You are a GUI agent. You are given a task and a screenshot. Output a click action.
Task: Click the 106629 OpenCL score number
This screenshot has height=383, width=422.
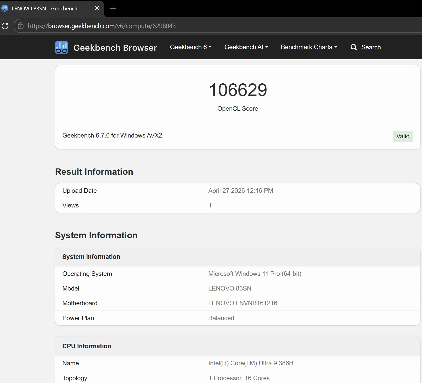click(x=238, y=90)
